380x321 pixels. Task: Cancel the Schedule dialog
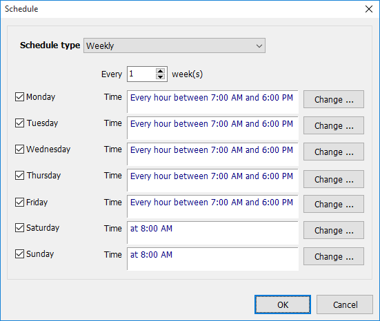point(345,304)
